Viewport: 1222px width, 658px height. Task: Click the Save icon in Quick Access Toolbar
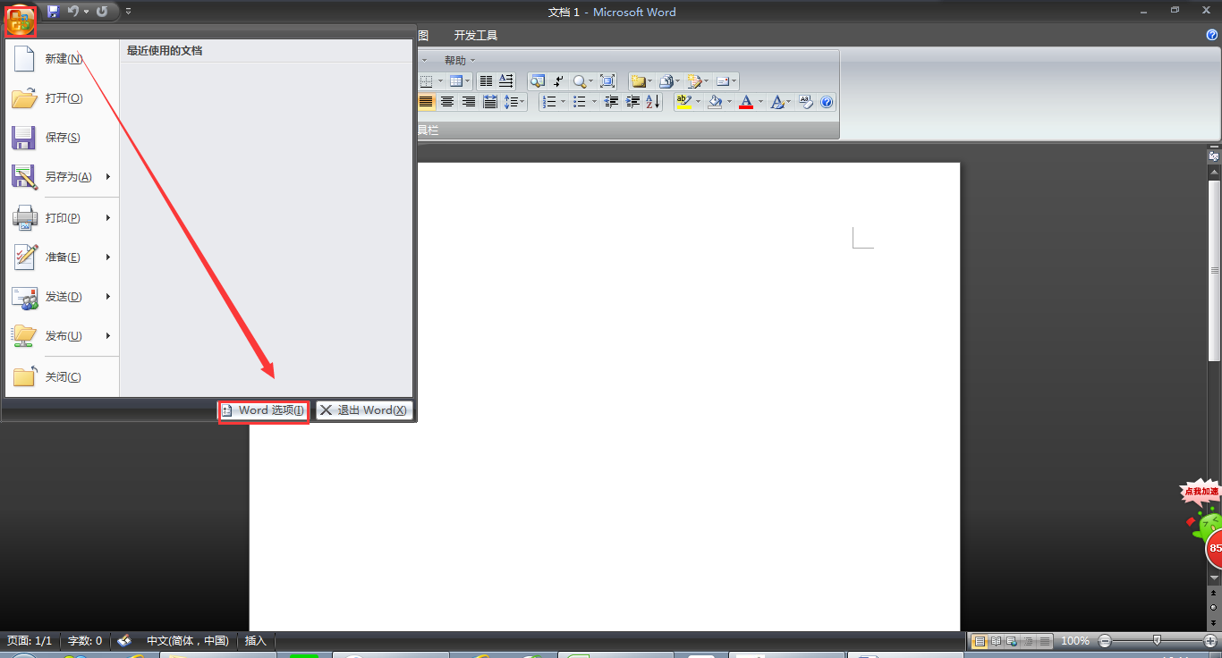click(x=53, y=12)
